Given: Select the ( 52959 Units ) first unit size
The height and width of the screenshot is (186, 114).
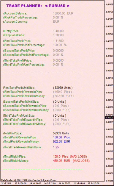Looking at the screenshot, I should 63,88.
